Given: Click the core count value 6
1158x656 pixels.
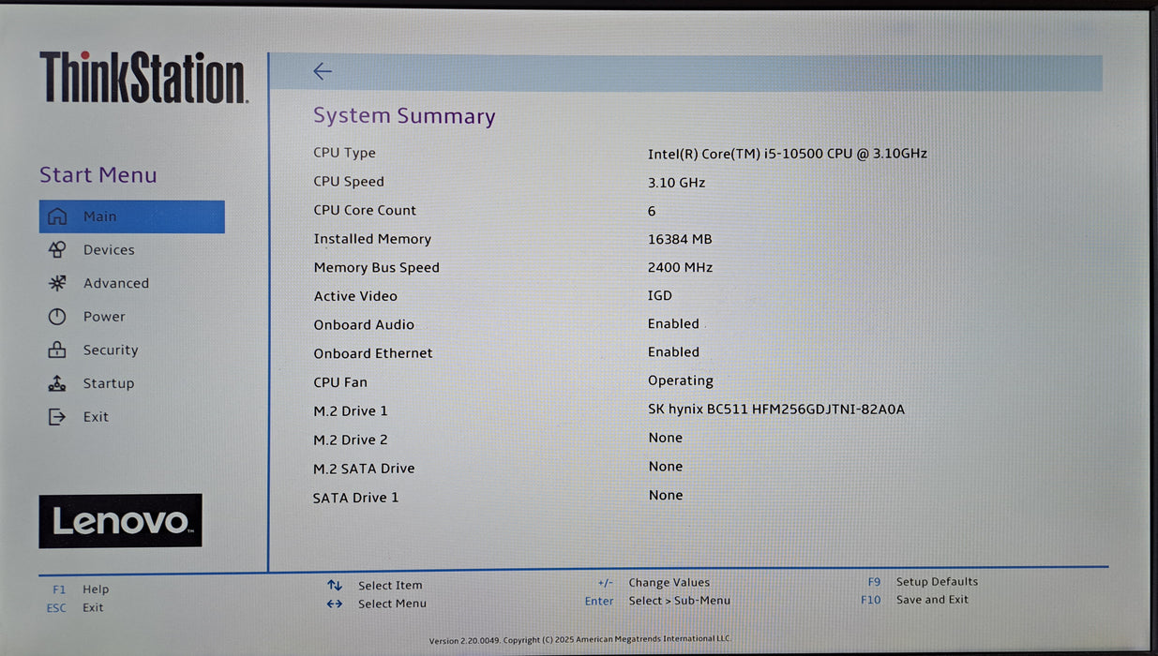Looking at the screenshot, I should pyautogui.click(x=652, y=212).
